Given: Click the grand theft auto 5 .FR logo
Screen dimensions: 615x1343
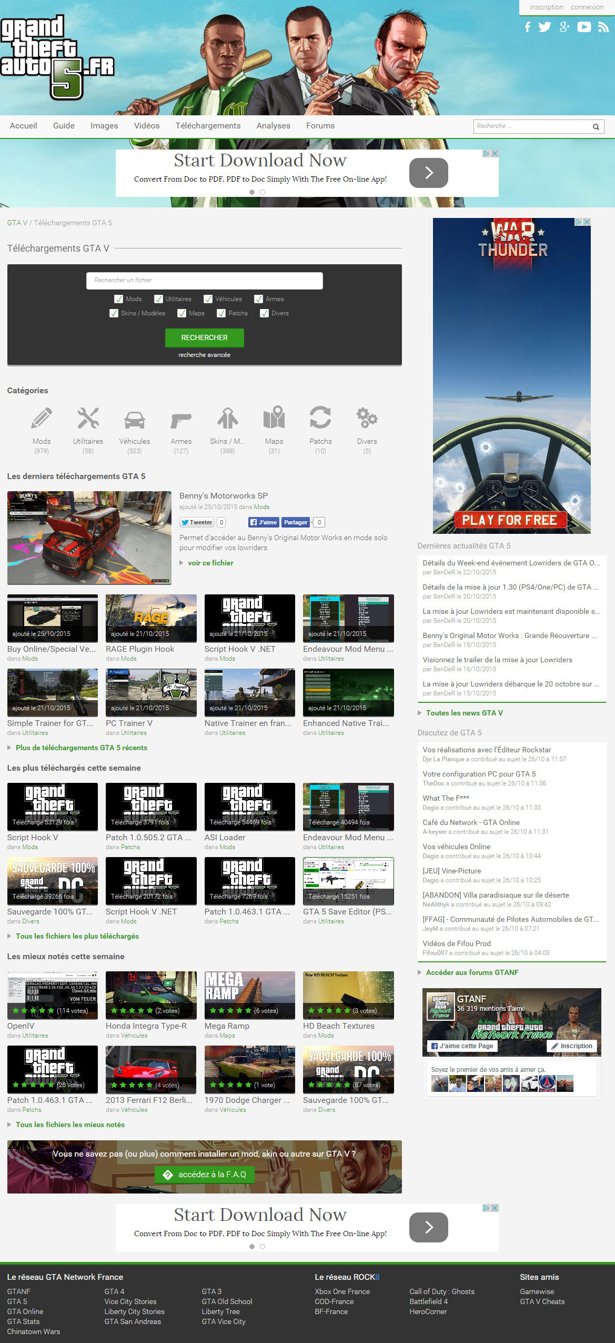Looking at the screenshot, I should click(57, 57).
